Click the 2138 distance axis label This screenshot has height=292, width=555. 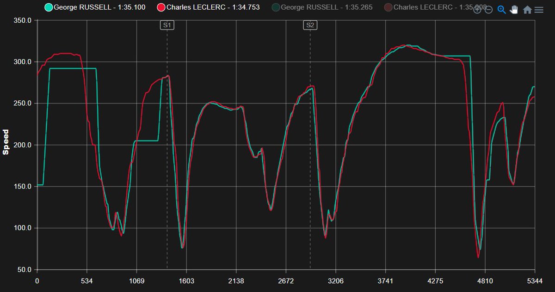click(236, 280)
